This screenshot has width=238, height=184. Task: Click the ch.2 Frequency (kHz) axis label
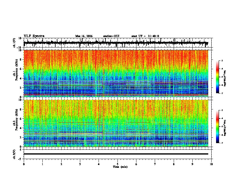pyautogui.click(x=17, y=120)
